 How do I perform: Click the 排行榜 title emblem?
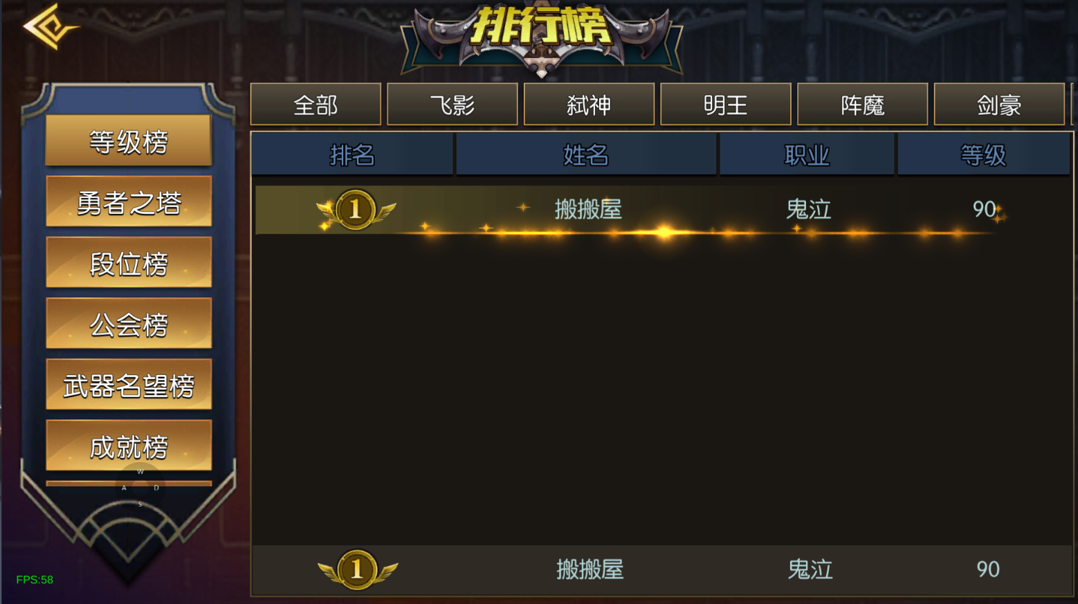542,38
